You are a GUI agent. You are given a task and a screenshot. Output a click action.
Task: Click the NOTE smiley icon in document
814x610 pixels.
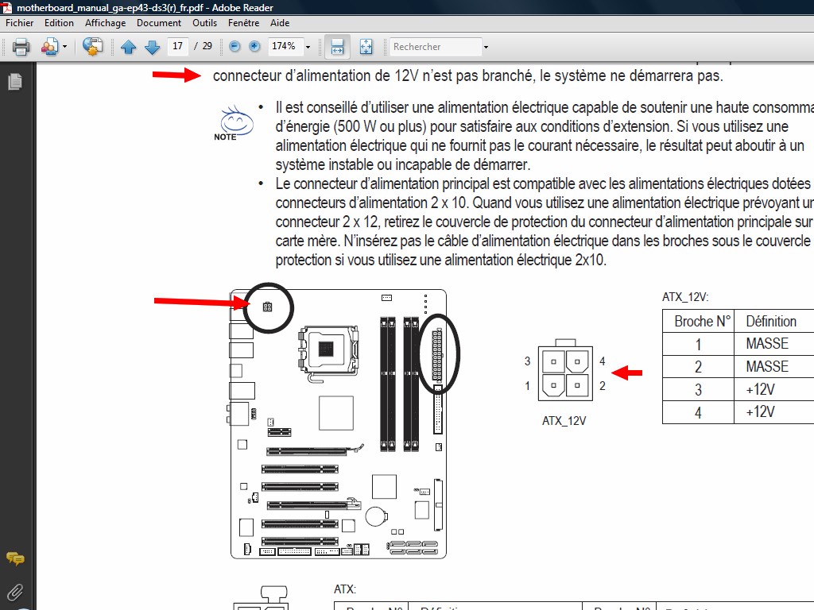click(236, 123)
